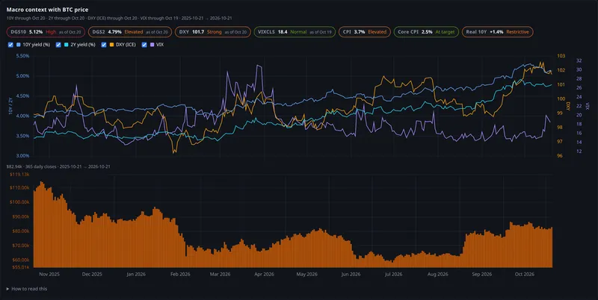Click the orange DXY legend swatch
This screenshot has width=598, height=300.
tap(112, 45)
